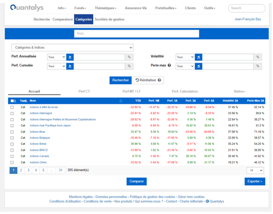This screenshot has width=273, height=214.
Task: Go to page 2 of results
Action: click(x=21, y=170)
